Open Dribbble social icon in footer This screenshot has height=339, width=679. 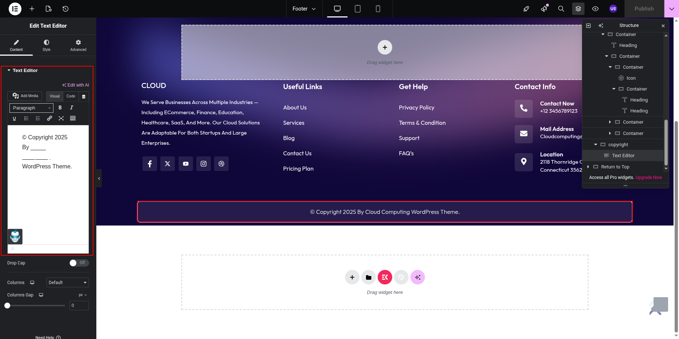click(x=221, y=164)
